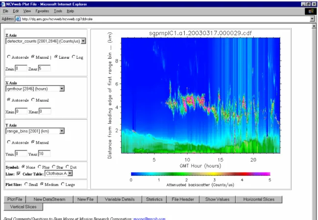Click the plot title sgpmplC1.a1.20030317.000029.cdf

point(200,33)
